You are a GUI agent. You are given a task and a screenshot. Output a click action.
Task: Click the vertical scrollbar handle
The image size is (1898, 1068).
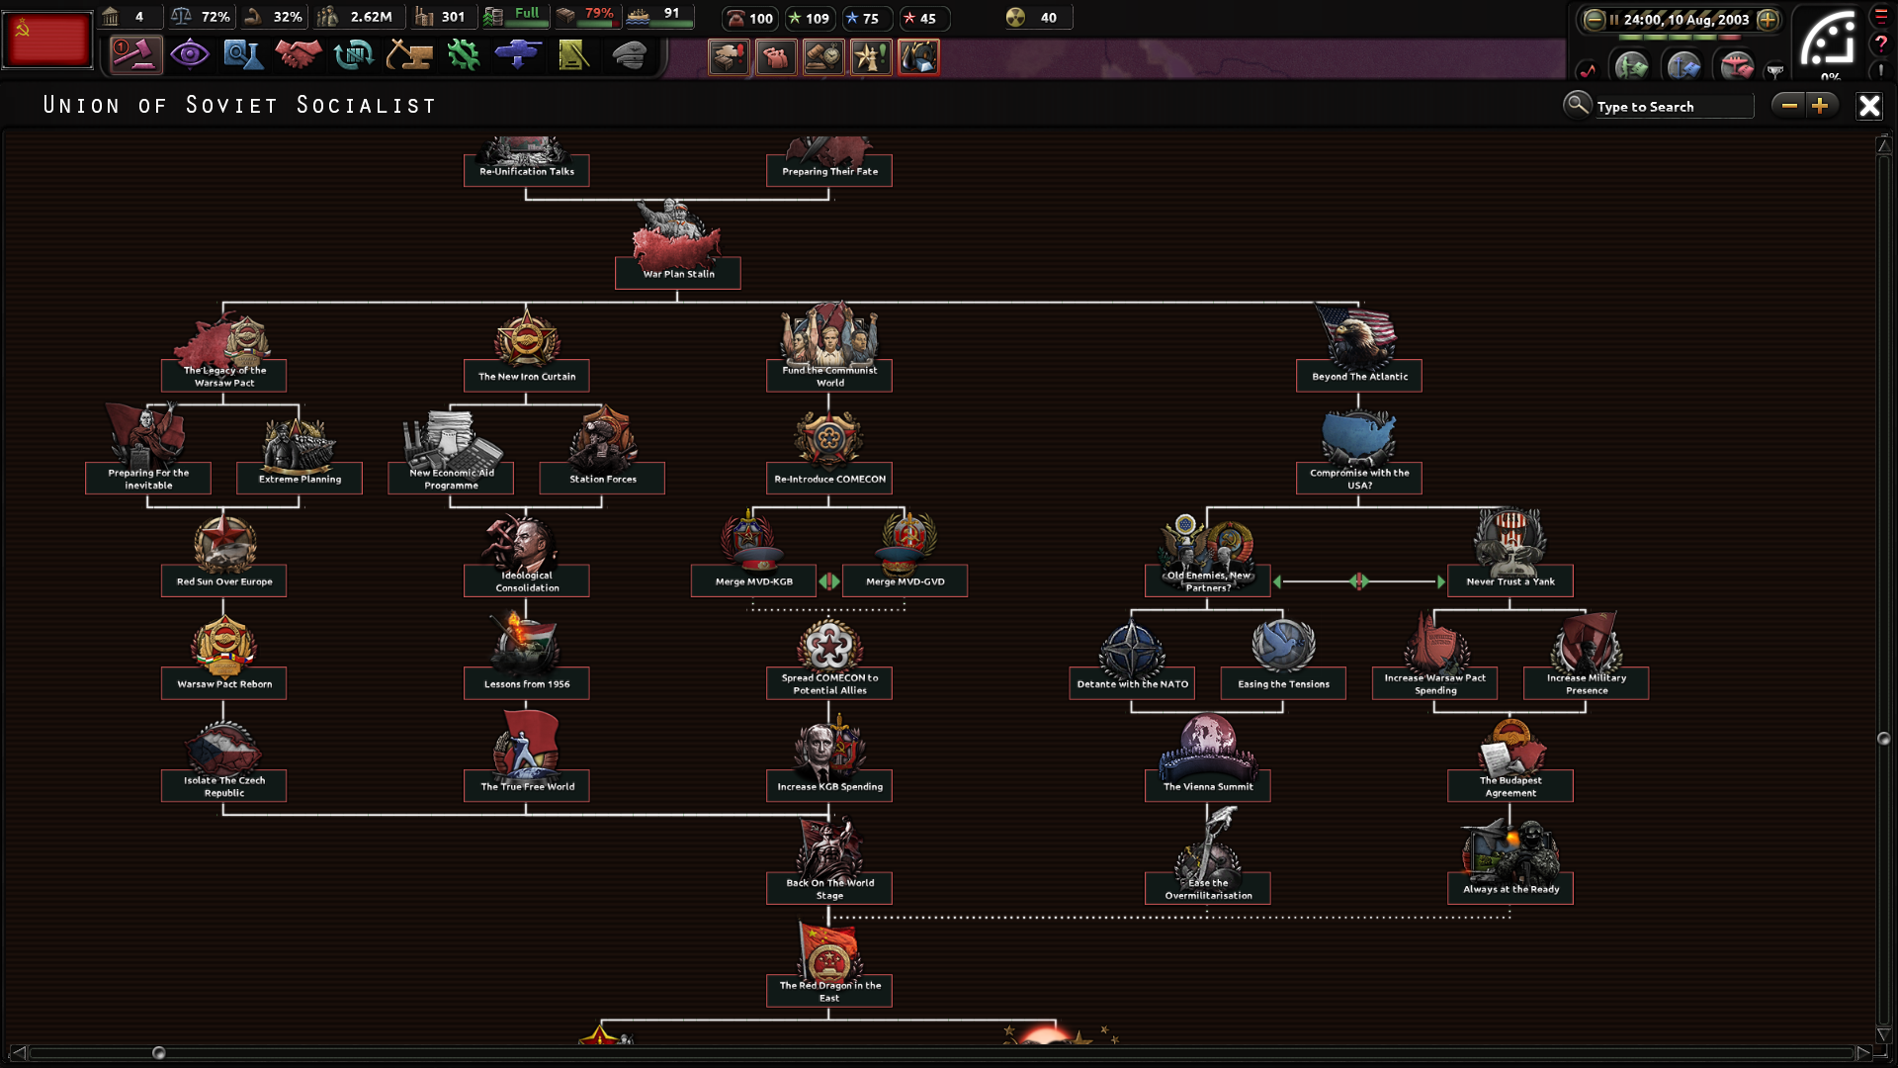tap(1883, 739)
